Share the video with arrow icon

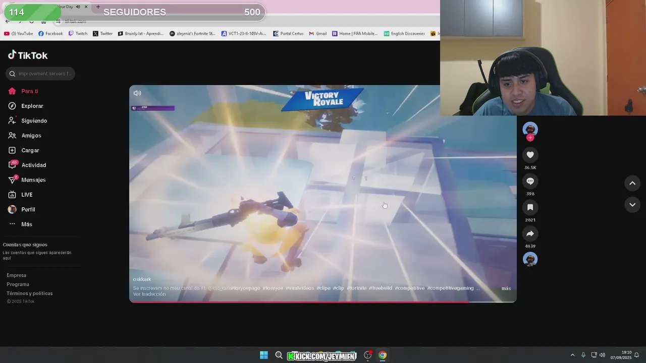[x=530, y=233]
